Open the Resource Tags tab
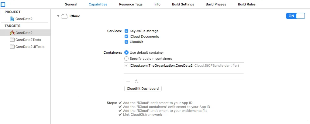Viewport: 310px width, 124px height. (131, 4)
